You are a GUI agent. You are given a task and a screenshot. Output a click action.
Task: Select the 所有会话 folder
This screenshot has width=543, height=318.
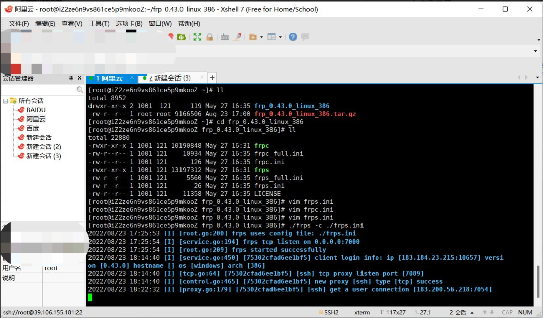point(31,101)
